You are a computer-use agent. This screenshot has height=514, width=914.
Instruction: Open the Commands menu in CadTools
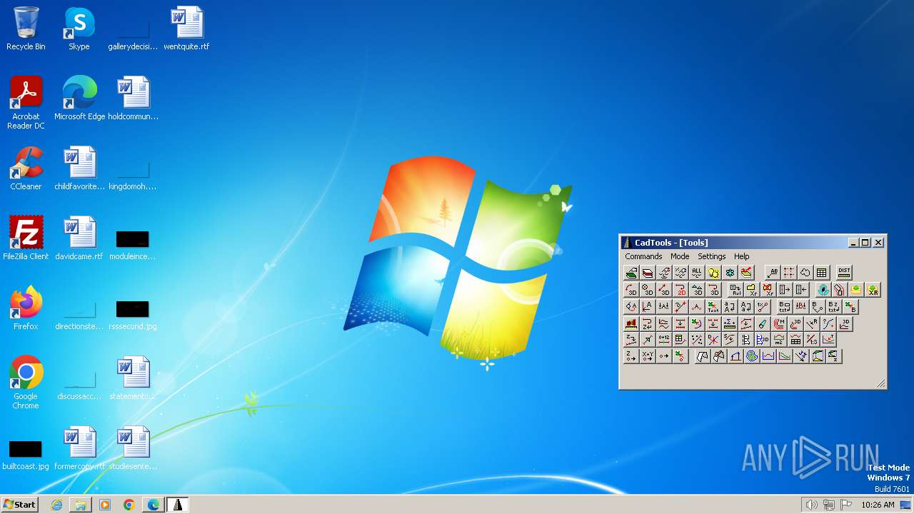click(643, 256)
